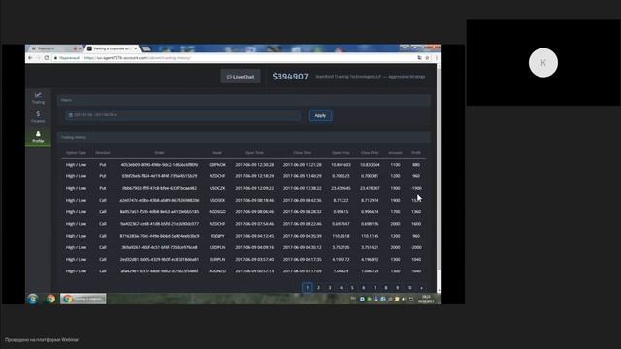Open the Trading section in the sidebar
Viewport: 621px width, 349px height.
coord(38,98)
